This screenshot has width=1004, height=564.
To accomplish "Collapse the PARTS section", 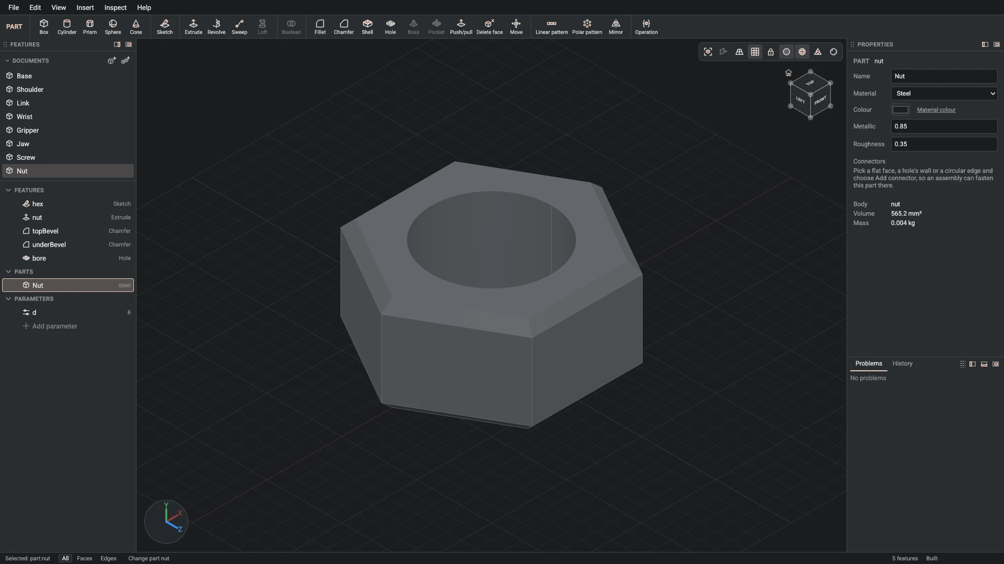I will tap(8, 272).
